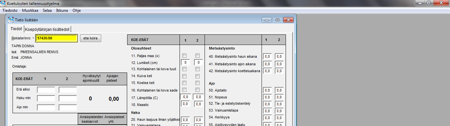Click Lämpötila (C) field for erä 1
The height and width of the screenshot is (126, 450).
click(185, 97)
